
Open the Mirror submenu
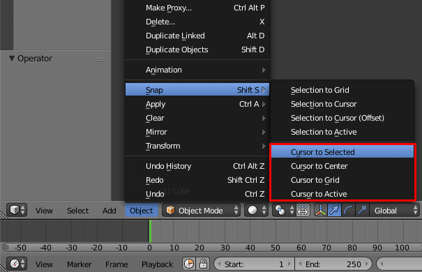click(197, 132)
